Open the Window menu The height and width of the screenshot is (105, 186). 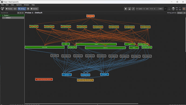coord(27,5)
